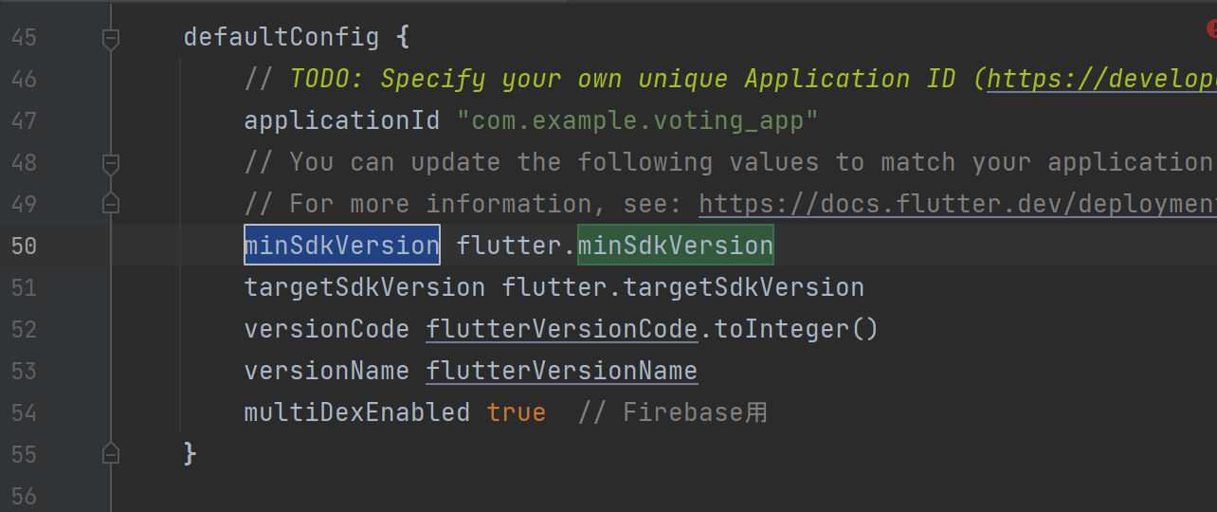Click fold end marker on line 49

111,203
